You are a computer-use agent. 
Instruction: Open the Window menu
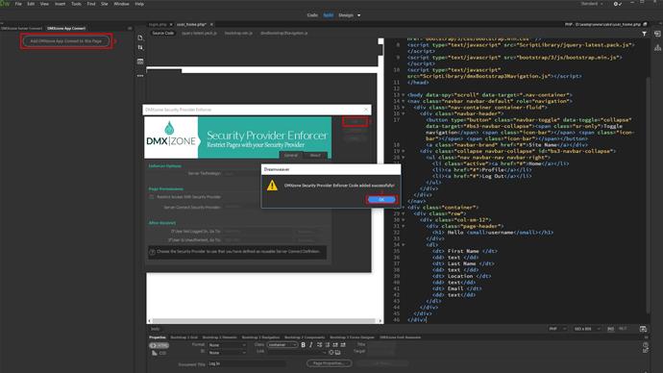(121, 4)
